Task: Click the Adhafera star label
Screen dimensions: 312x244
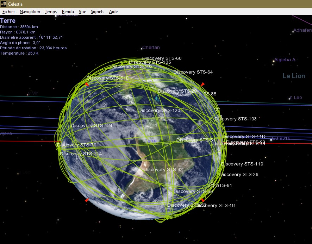Action: 302,30
